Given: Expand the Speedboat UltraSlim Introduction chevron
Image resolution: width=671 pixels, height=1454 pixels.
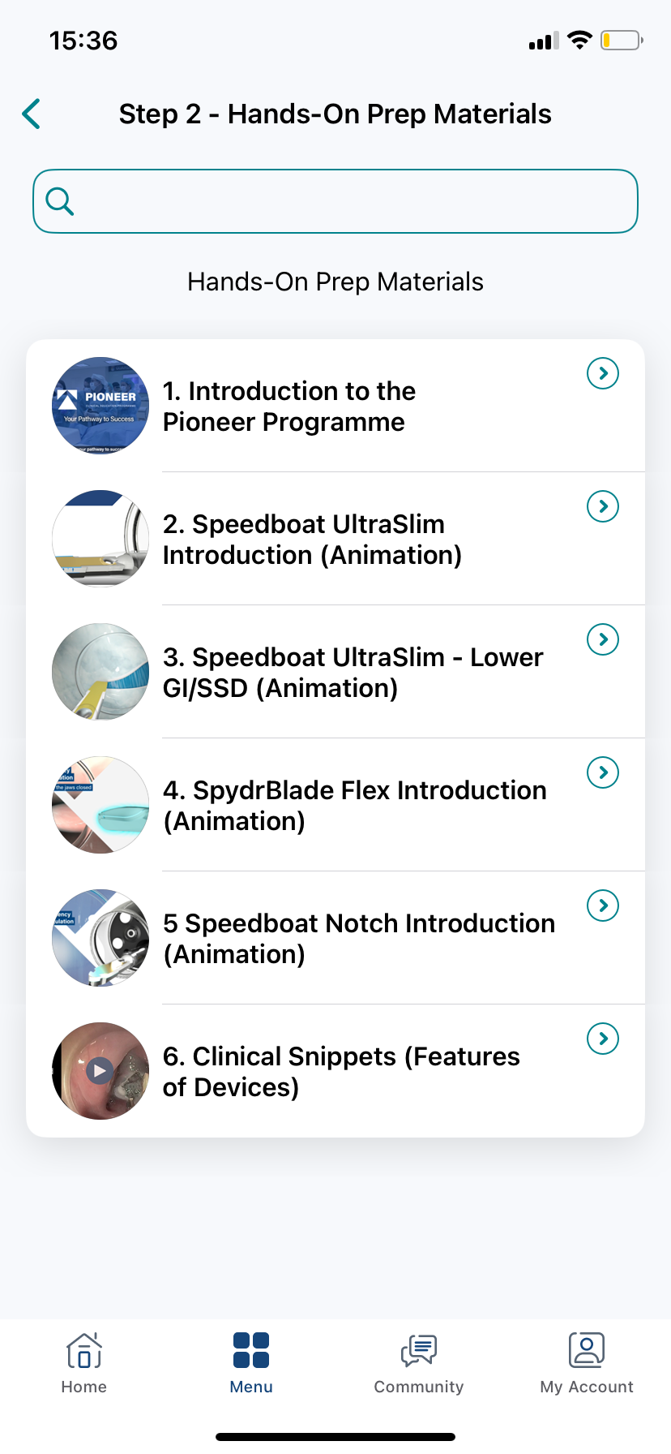Looking at the screenshot, I should (x=603, y=506).
